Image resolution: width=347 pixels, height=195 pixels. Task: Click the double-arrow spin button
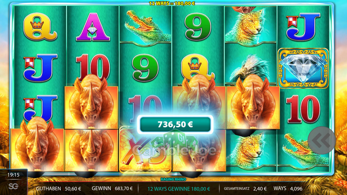click(322, 140)
